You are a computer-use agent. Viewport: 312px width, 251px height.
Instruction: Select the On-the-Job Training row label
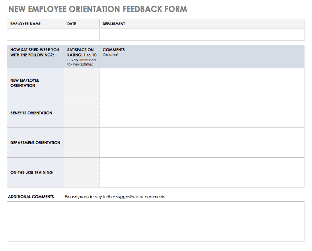pyautogui.click(x=31, y=173)
